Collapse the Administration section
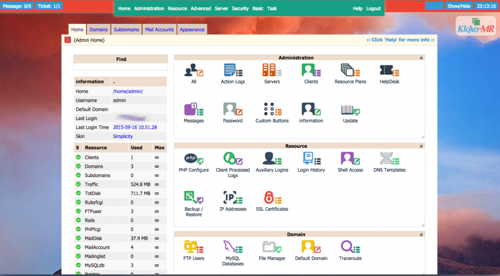The height and width of the screenshot is (276, 500). point(421,58)
